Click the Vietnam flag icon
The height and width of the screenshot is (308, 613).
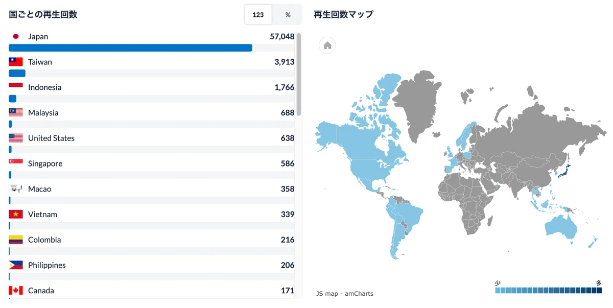16,214
